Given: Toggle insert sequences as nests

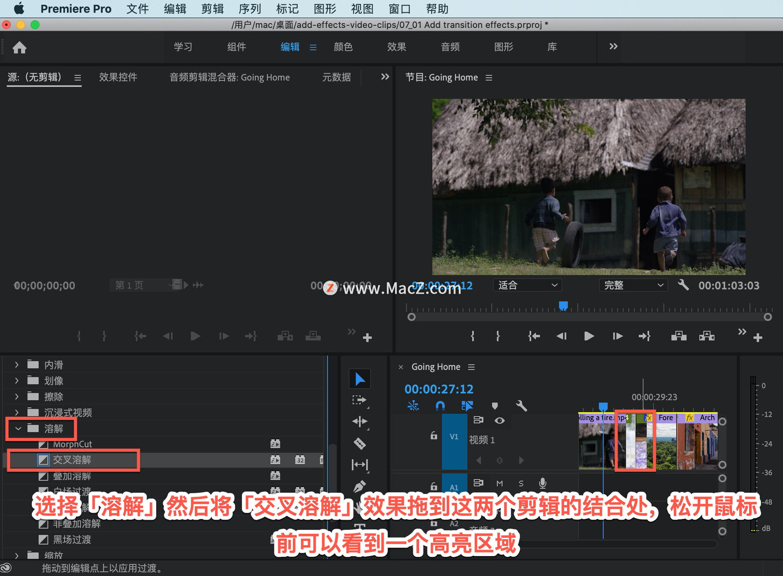Looking at the screenshot, I should [413, 406].
